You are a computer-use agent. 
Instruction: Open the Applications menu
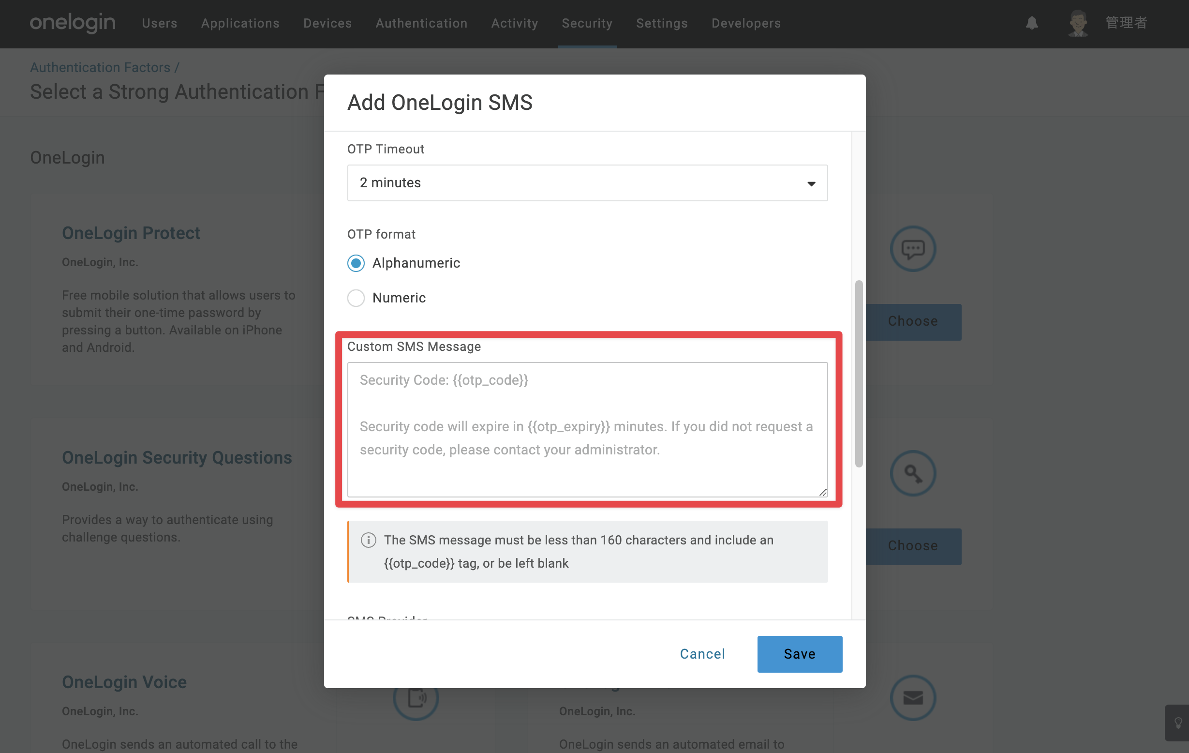[240, 23]
